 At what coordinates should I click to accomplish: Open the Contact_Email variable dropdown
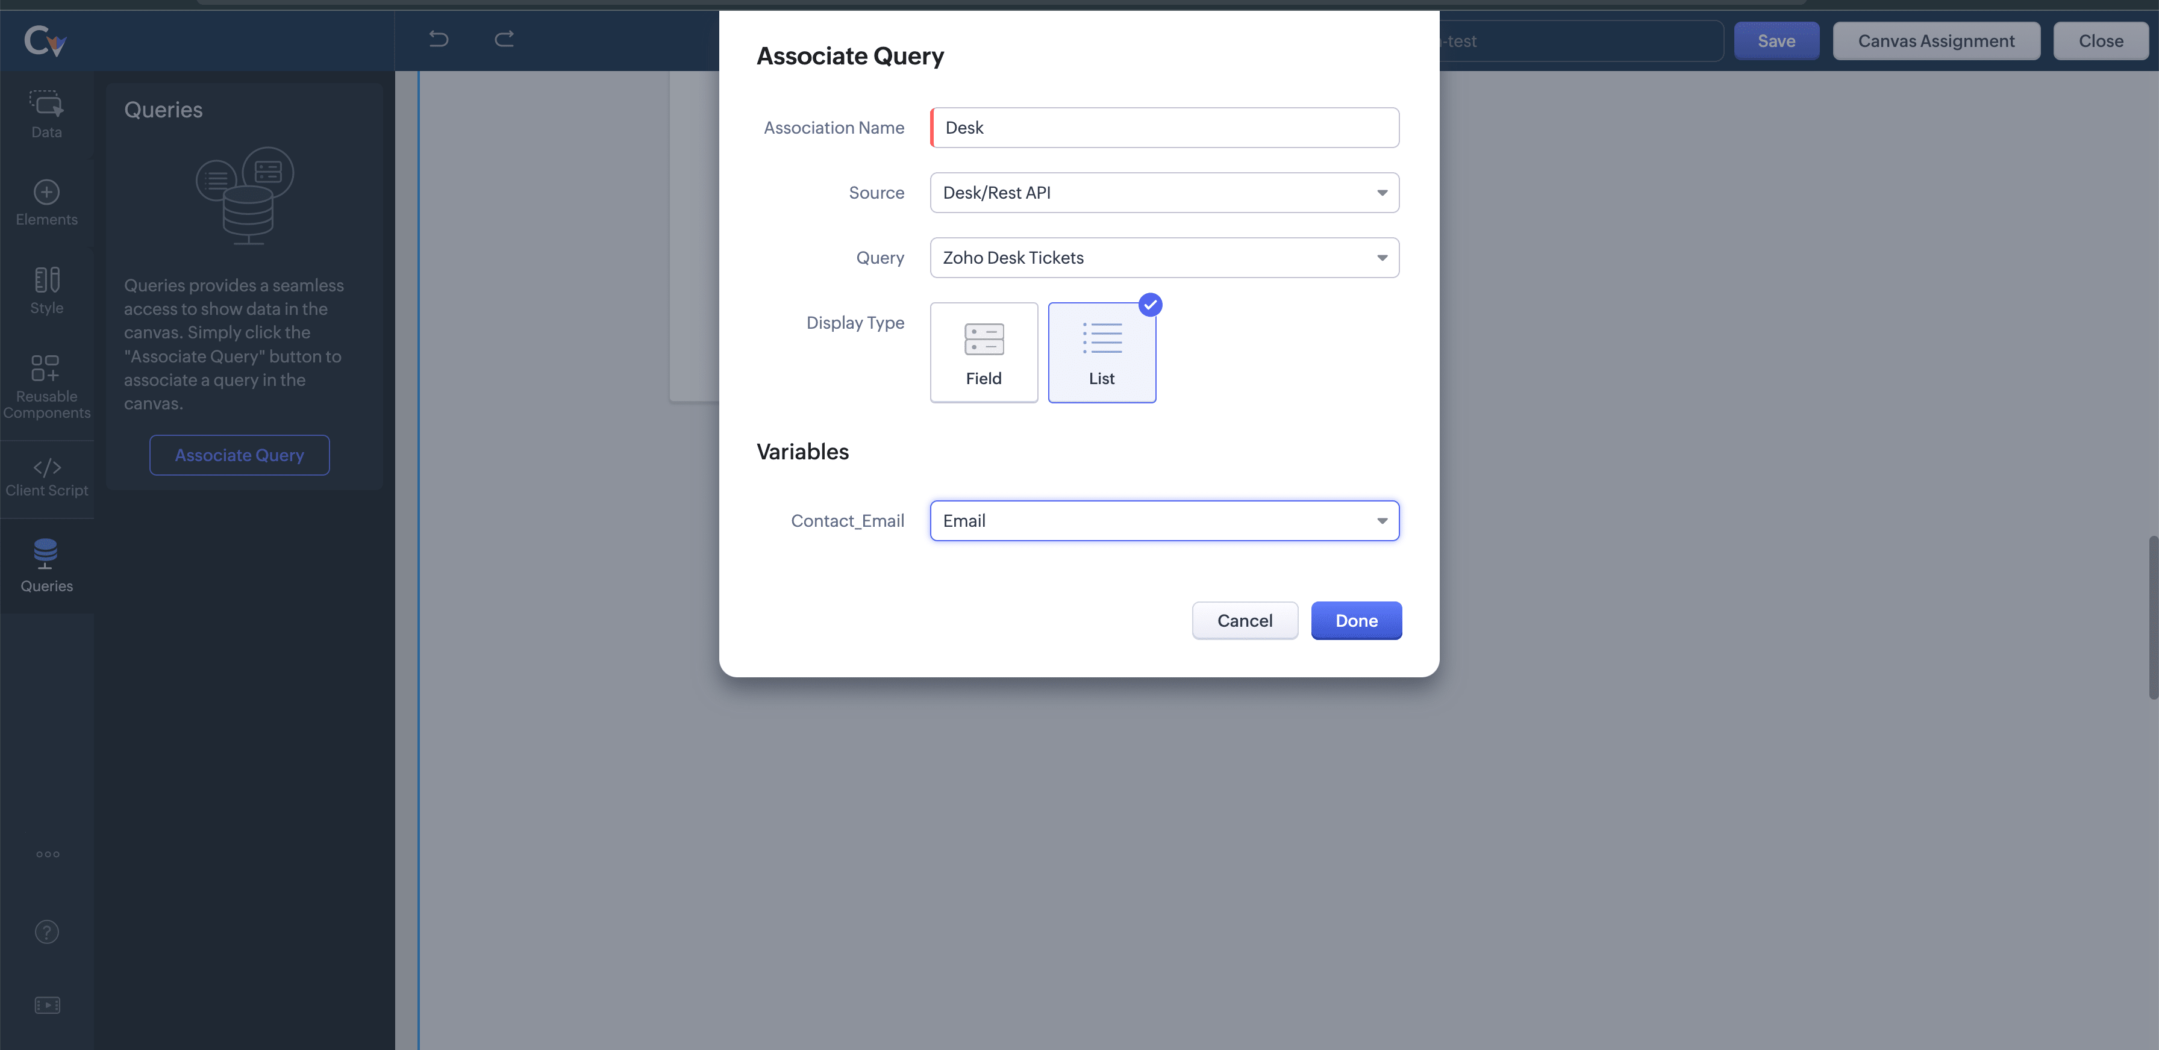1163,521
